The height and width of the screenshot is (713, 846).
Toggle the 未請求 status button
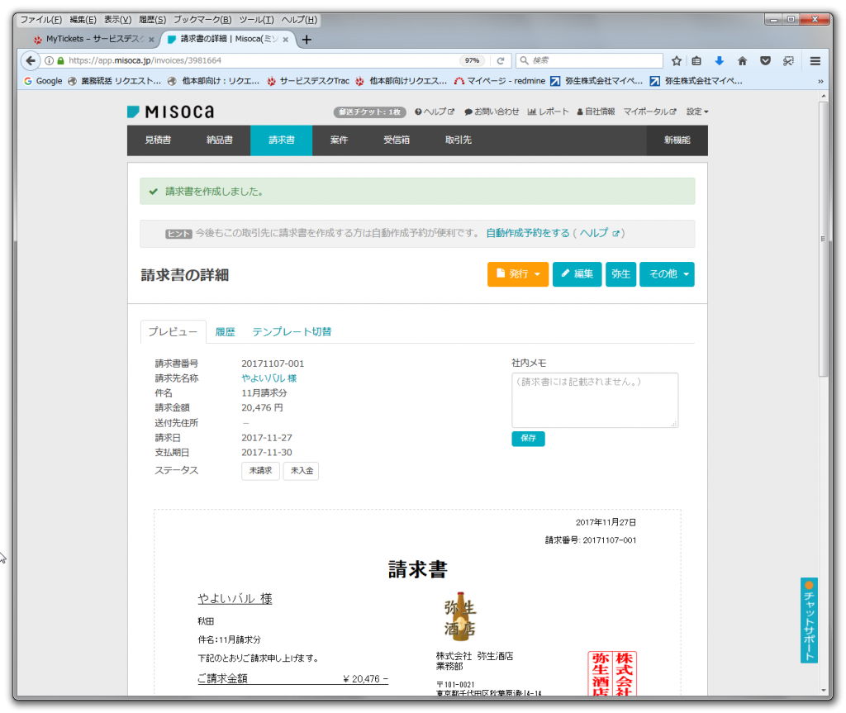pyautogui.click(x=260, y=471)
